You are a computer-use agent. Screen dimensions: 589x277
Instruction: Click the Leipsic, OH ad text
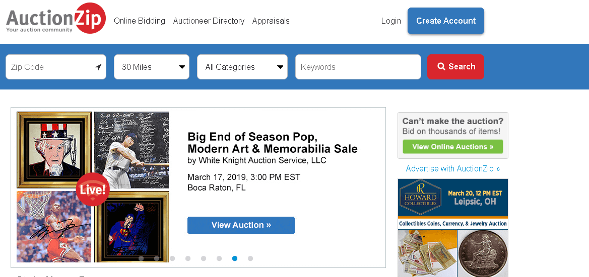click(475, 202)
